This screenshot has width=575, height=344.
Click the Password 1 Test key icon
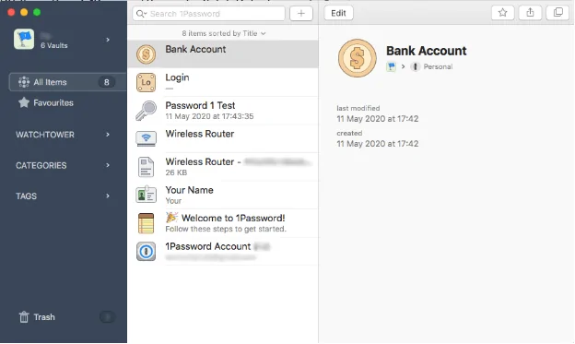(146, 111)
